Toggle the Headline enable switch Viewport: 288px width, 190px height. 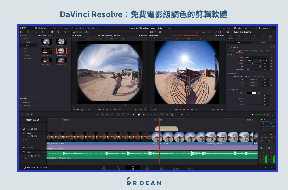pyautogui.click(x=229, y=47)
